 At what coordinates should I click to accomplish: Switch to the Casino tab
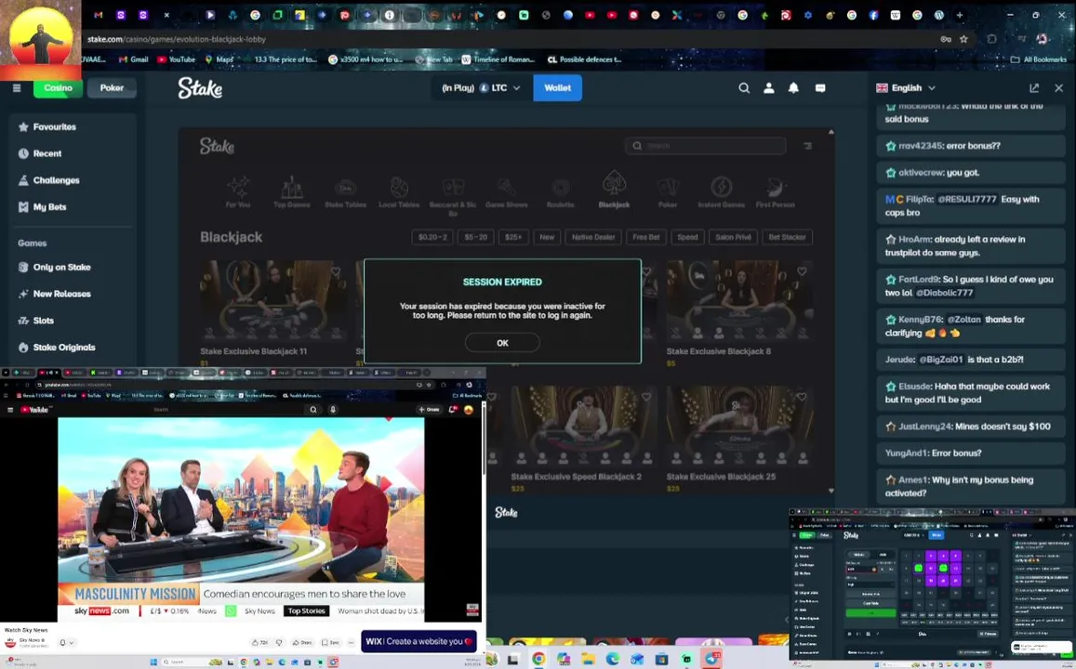coord(58,87)
